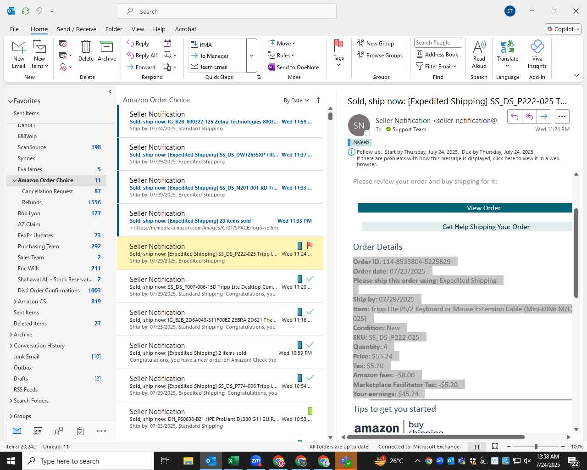This screenshot has width=587, height=470.
Task: Click the Search People field
Action: pos(438,43)
